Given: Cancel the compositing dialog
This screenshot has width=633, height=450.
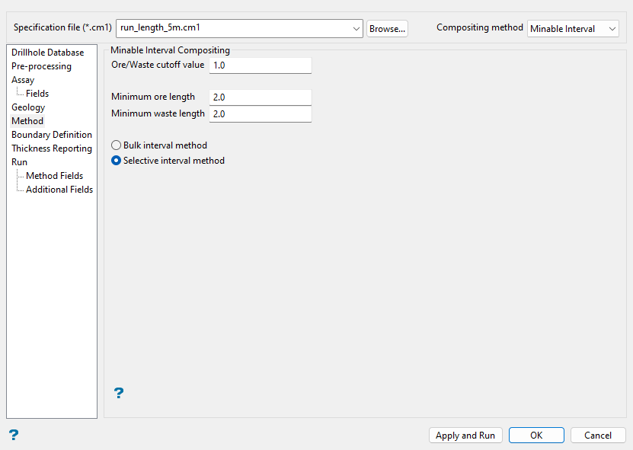Looking at the screenshot, I should 598,436.
